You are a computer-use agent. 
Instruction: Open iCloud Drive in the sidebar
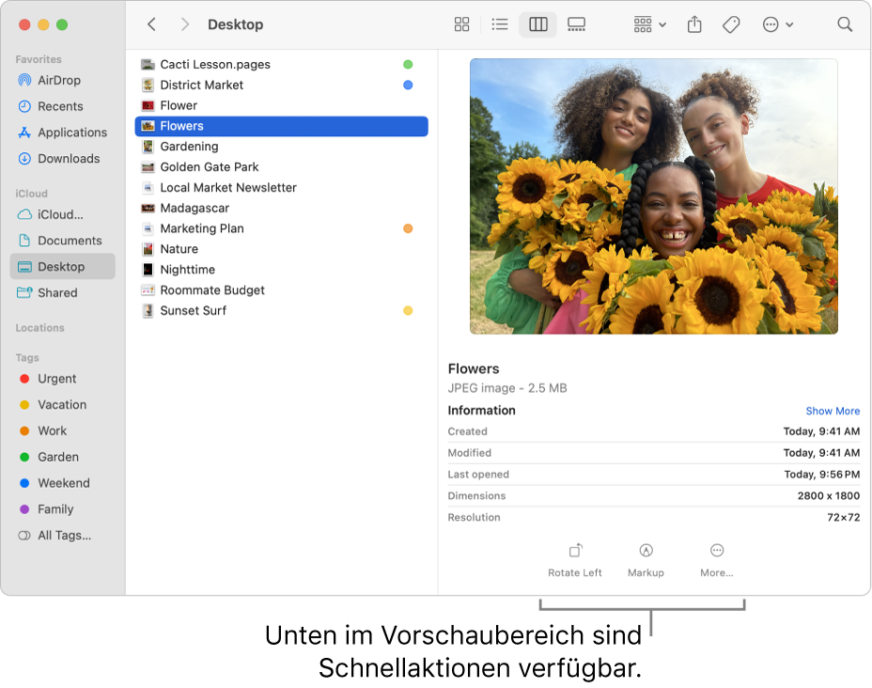coord(62,214)
